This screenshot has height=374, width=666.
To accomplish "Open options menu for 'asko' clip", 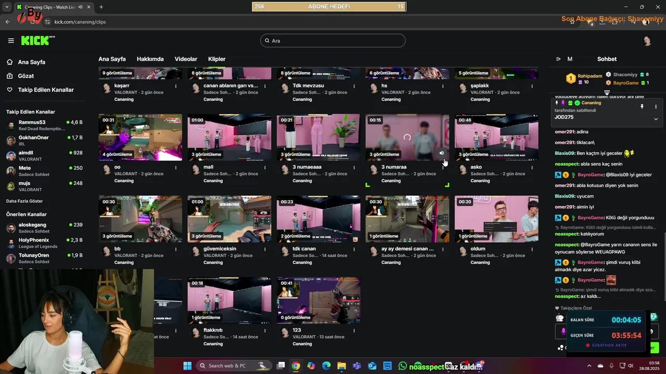I will pos(532,168).
